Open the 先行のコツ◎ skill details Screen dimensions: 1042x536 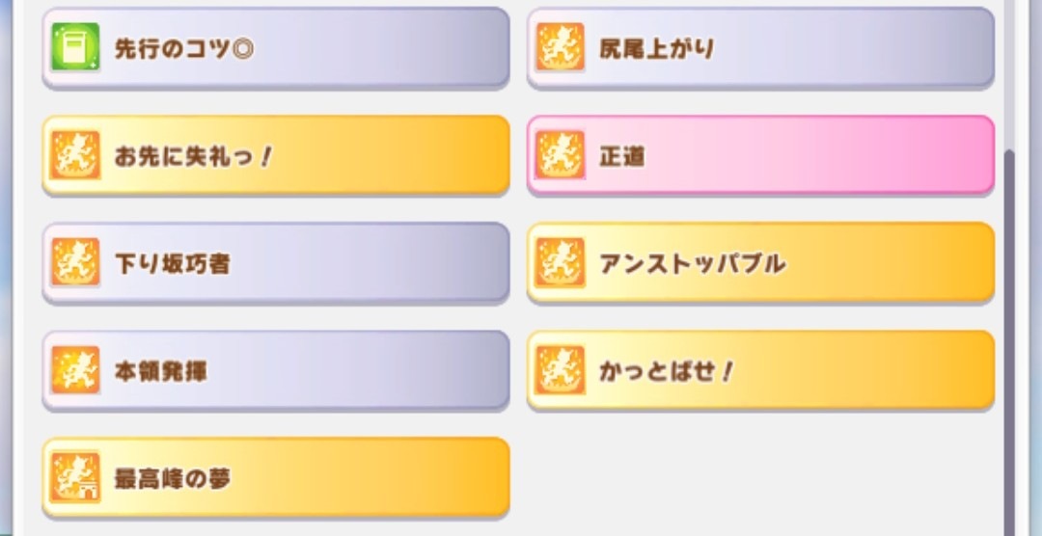(x=276, y=47)
